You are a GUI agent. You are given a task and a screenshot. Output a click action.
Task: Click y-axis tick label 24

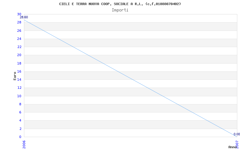19,39
